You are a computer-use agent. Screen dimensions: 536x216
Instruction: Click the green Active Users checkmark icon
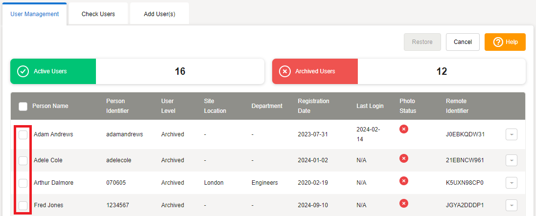click(x=23, y=71)
